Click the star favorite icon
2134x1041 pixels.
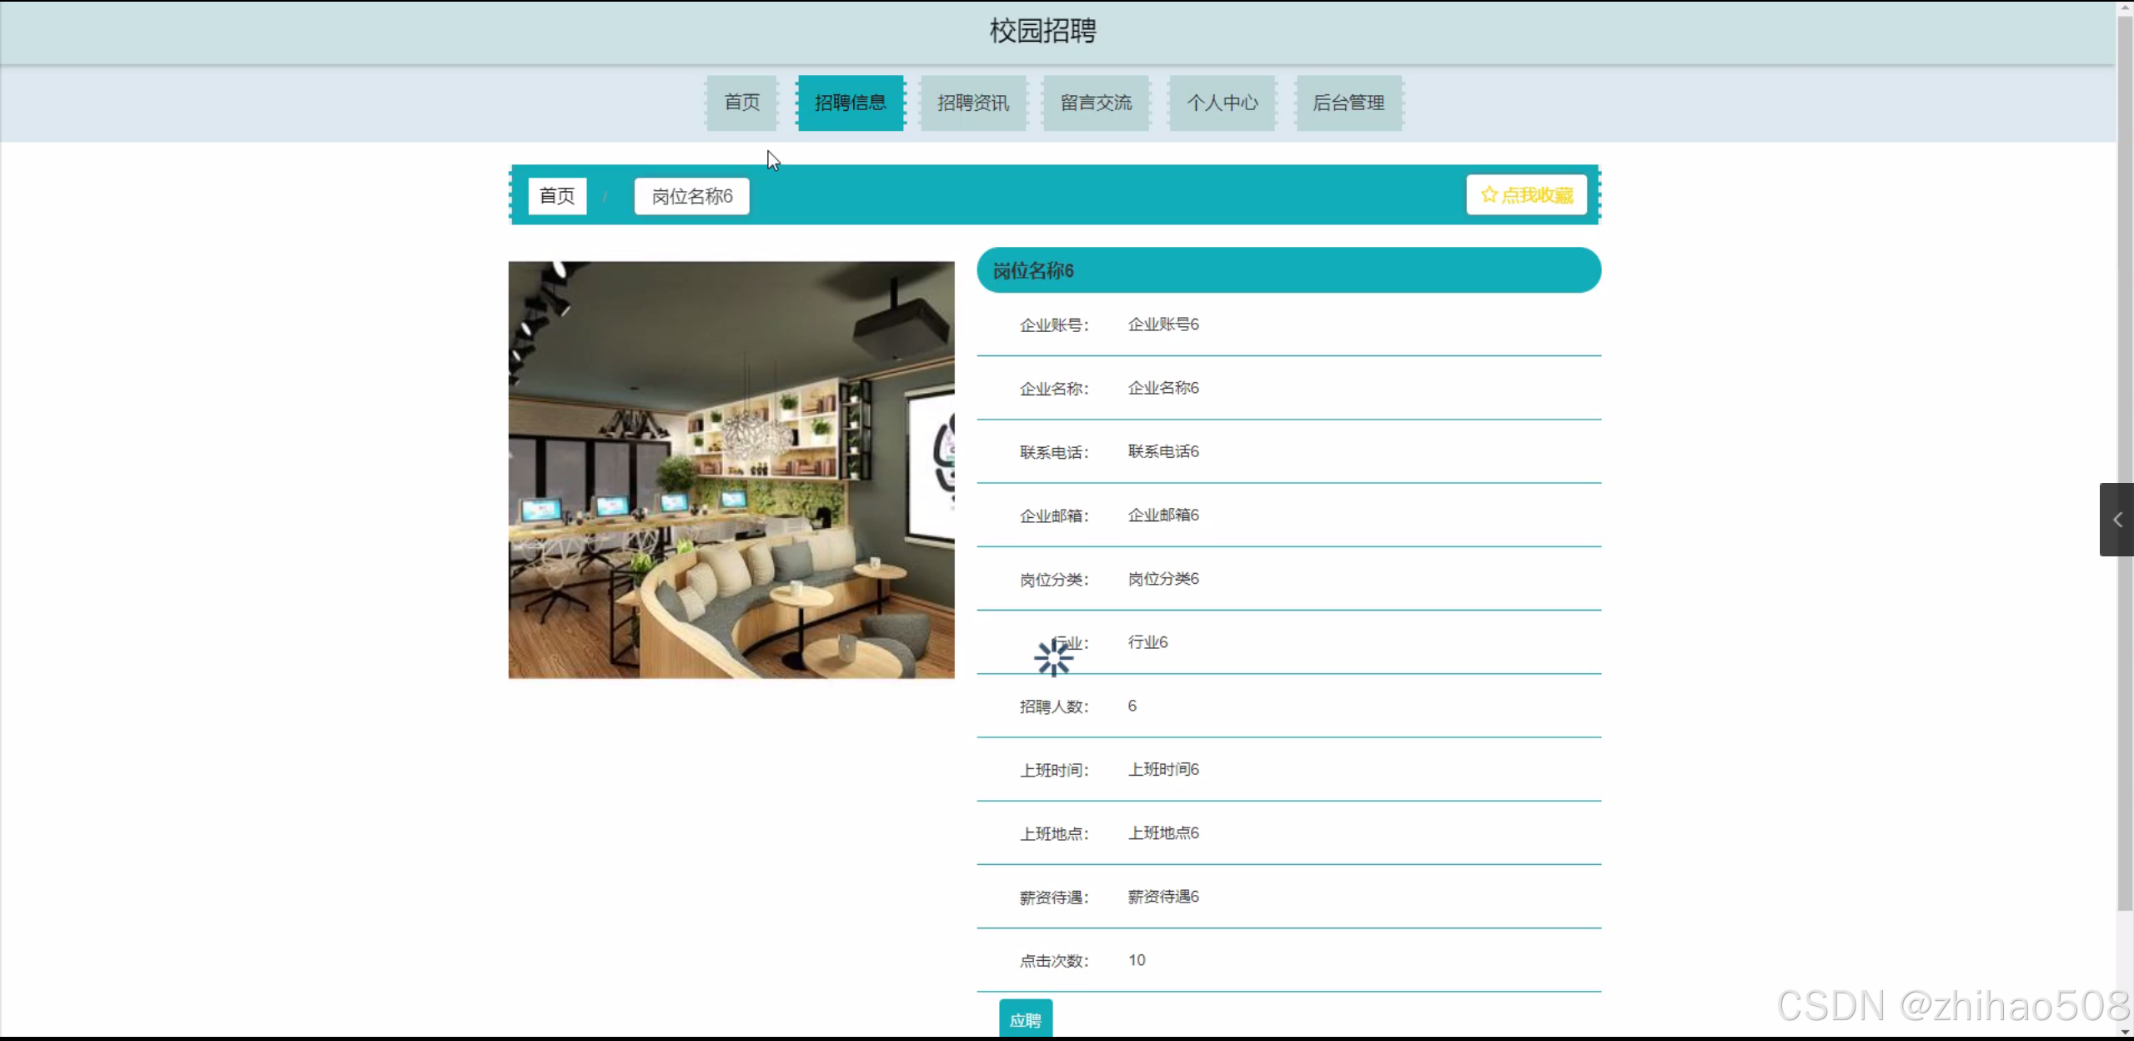1489,195
